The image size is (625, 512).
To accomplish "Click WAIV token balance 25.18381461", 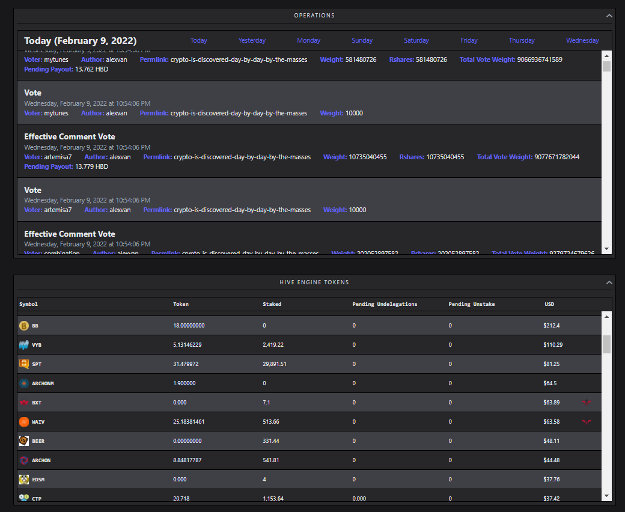I will [189, 421].
